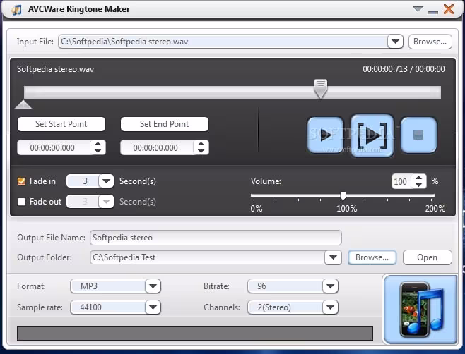Expand the Output Folder dropdown
Screen dimensions: 465x354
[333, 257]
